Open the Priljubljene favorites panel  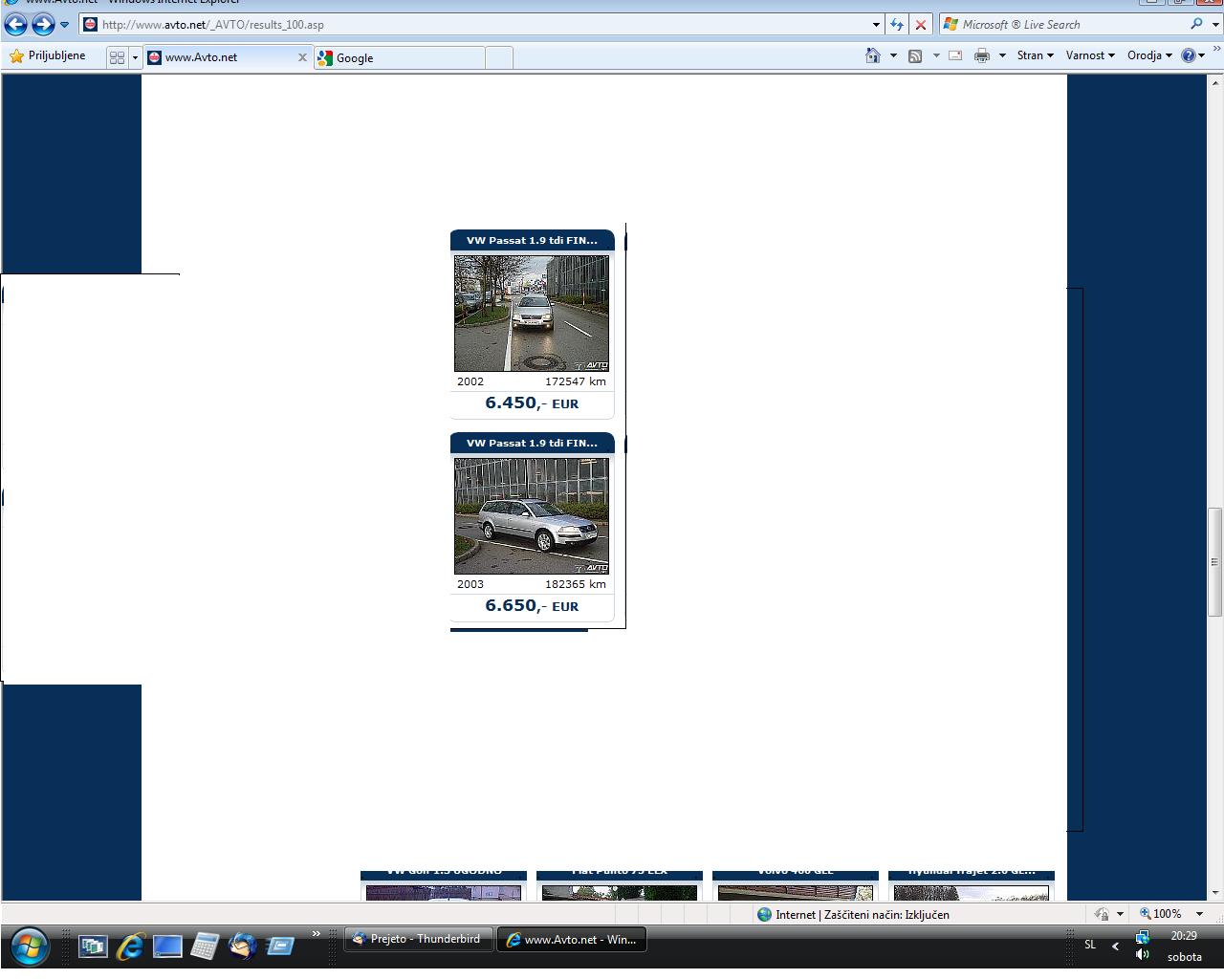click(x=47, y=56)
